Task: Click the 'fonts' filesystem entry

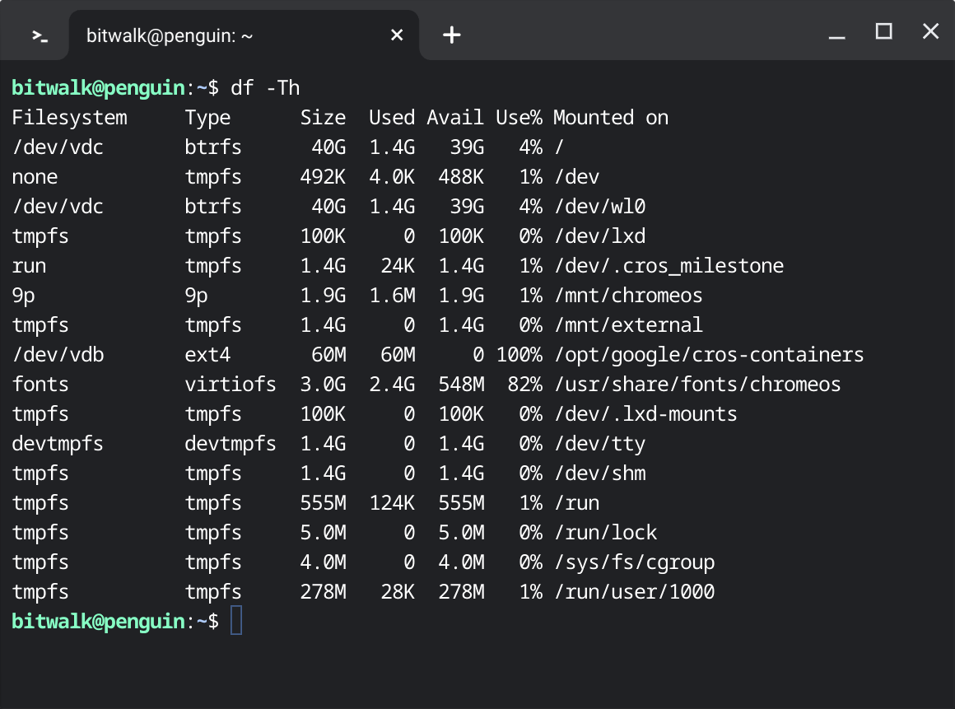Action: 40,385
